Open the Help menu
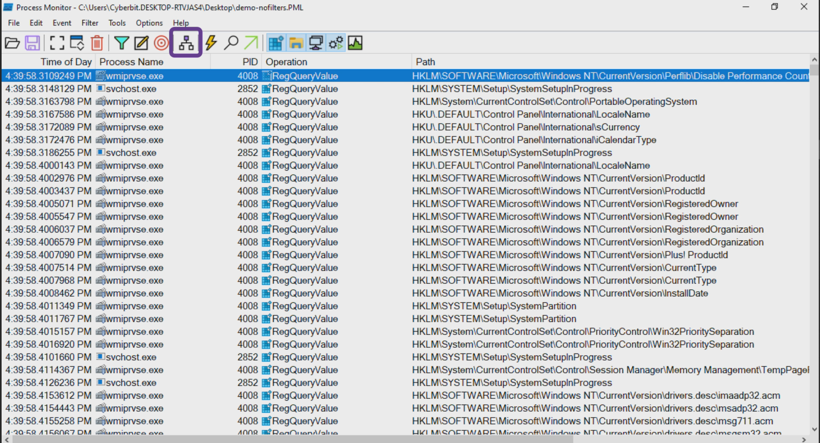This screenshot has width=820, height=443. tap(181, 23)
